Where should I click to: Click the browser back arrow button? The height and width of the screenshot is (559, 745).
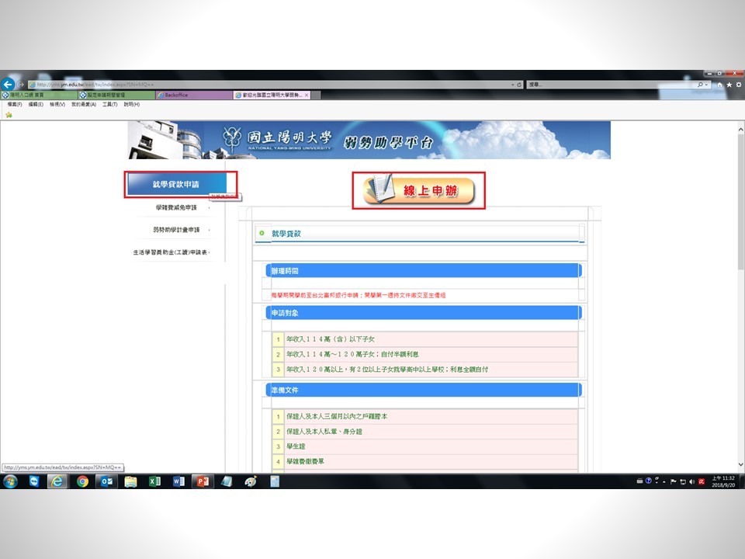tap(8, 84)
